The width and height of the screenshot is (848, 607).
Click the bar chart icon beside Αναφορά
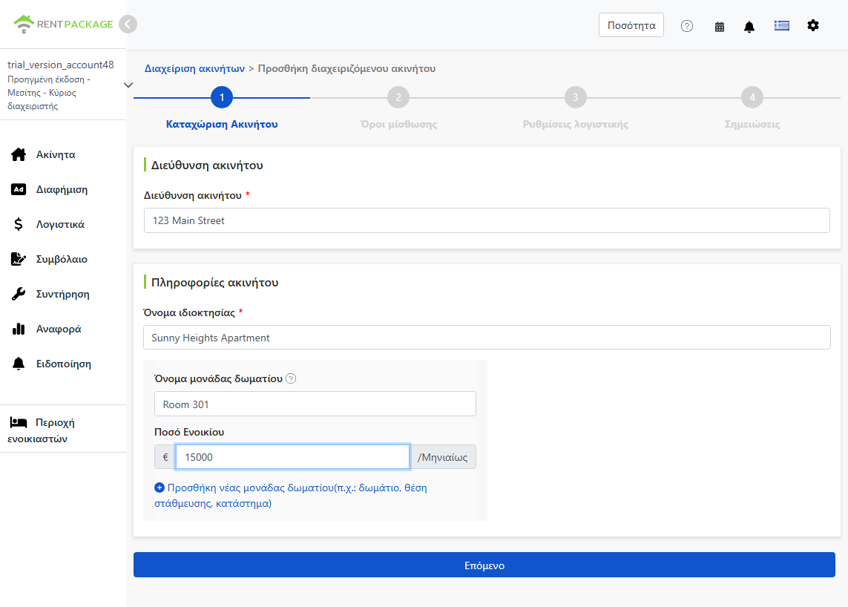pyautogui.click(x=19, y=329)
